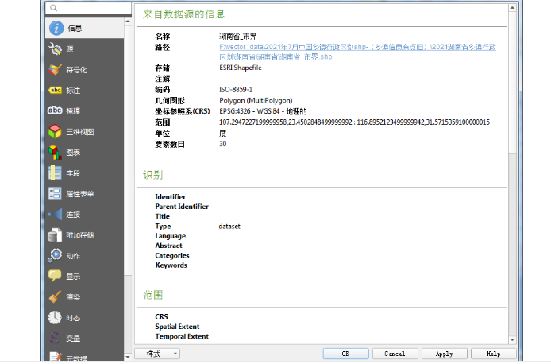This screenshot has height=364, width=551.
Task: Open the 附加存储 (Auxiliary Storage) icon
Action: 55,235
